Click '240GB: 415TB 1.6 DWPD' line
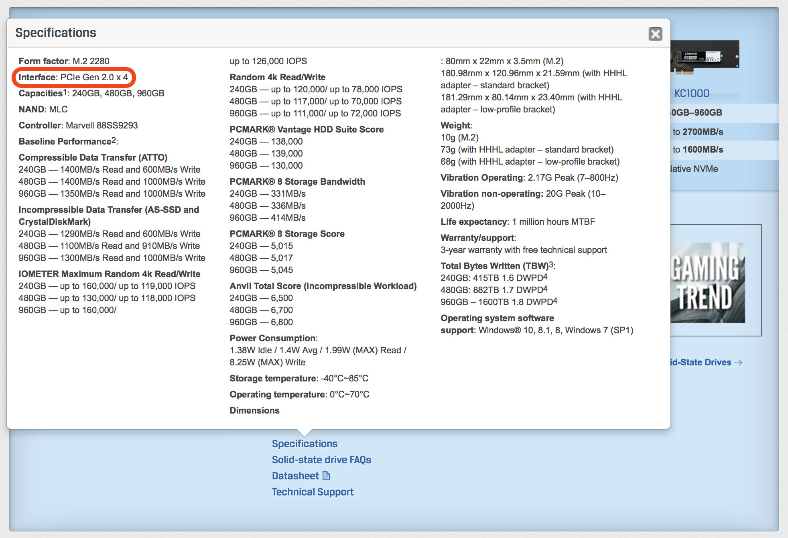788x538 pixels. [494, 278]
